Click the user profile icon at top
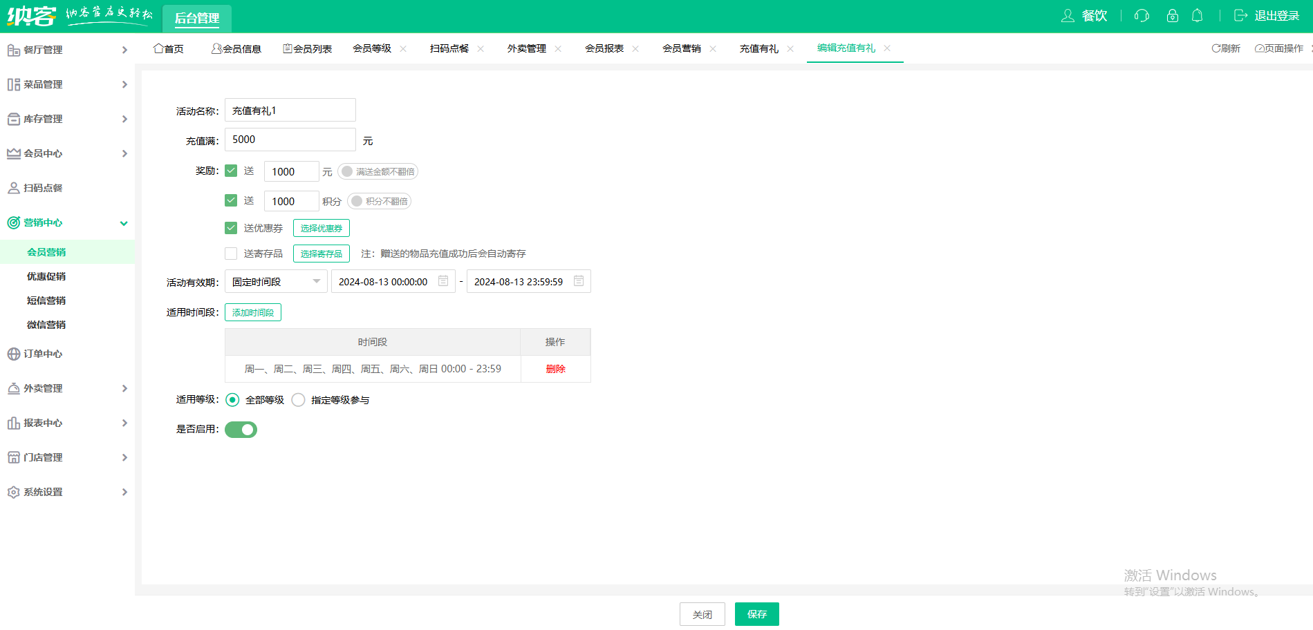 1068,16
